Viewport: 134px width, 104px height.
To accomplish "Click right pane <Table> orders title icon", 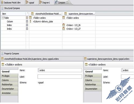I will 86,64.
